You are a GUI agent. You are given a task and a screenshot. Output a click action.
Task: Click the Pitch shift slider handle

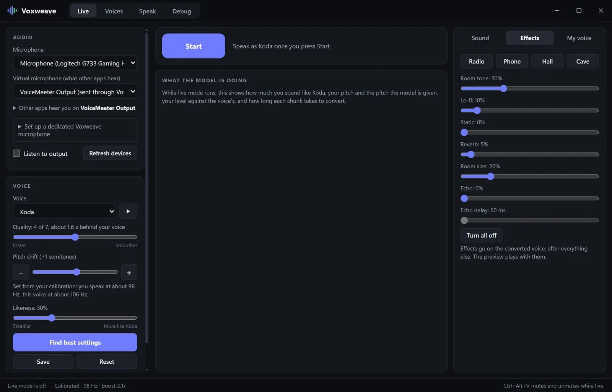(76, 272)
